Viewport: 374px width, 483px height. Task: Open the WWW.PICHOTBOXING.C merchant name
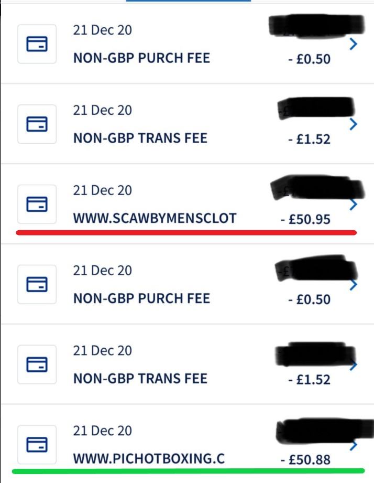(149, 459)
